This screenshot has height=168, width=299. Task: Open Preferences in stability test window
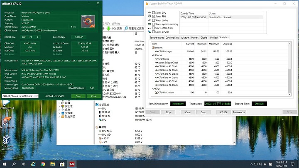point(239,112)
